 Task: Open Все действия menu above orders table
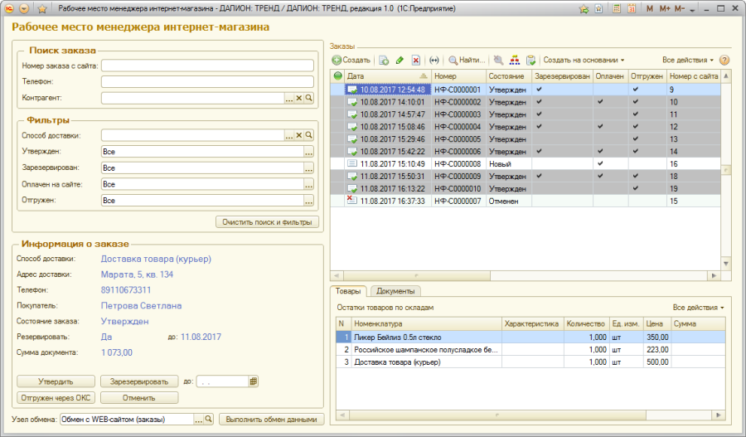(688, 60)
